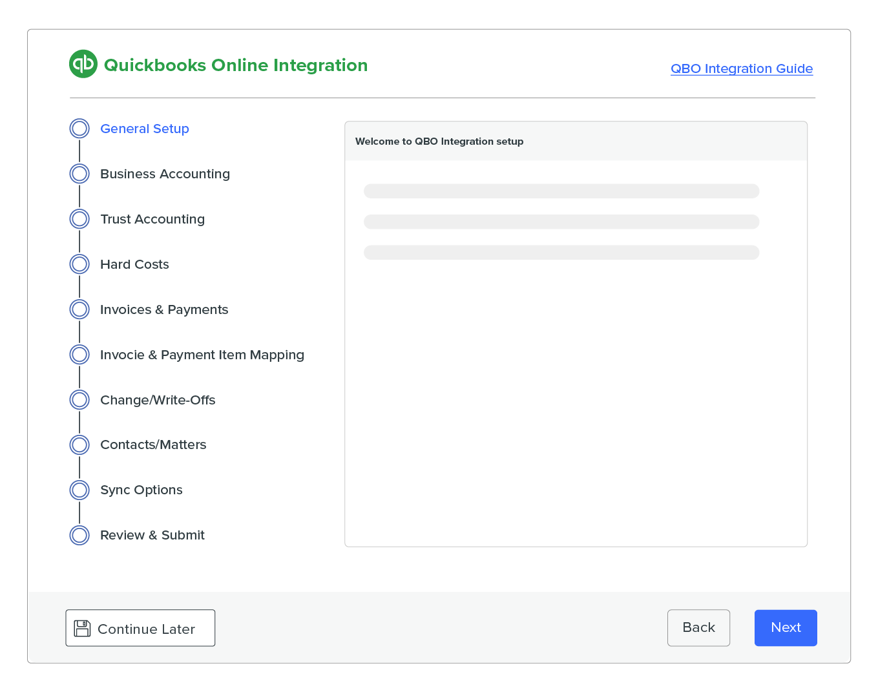Select the General Setup step circle
This screenshot has width=878, height=692.
(x=79, y=128)
